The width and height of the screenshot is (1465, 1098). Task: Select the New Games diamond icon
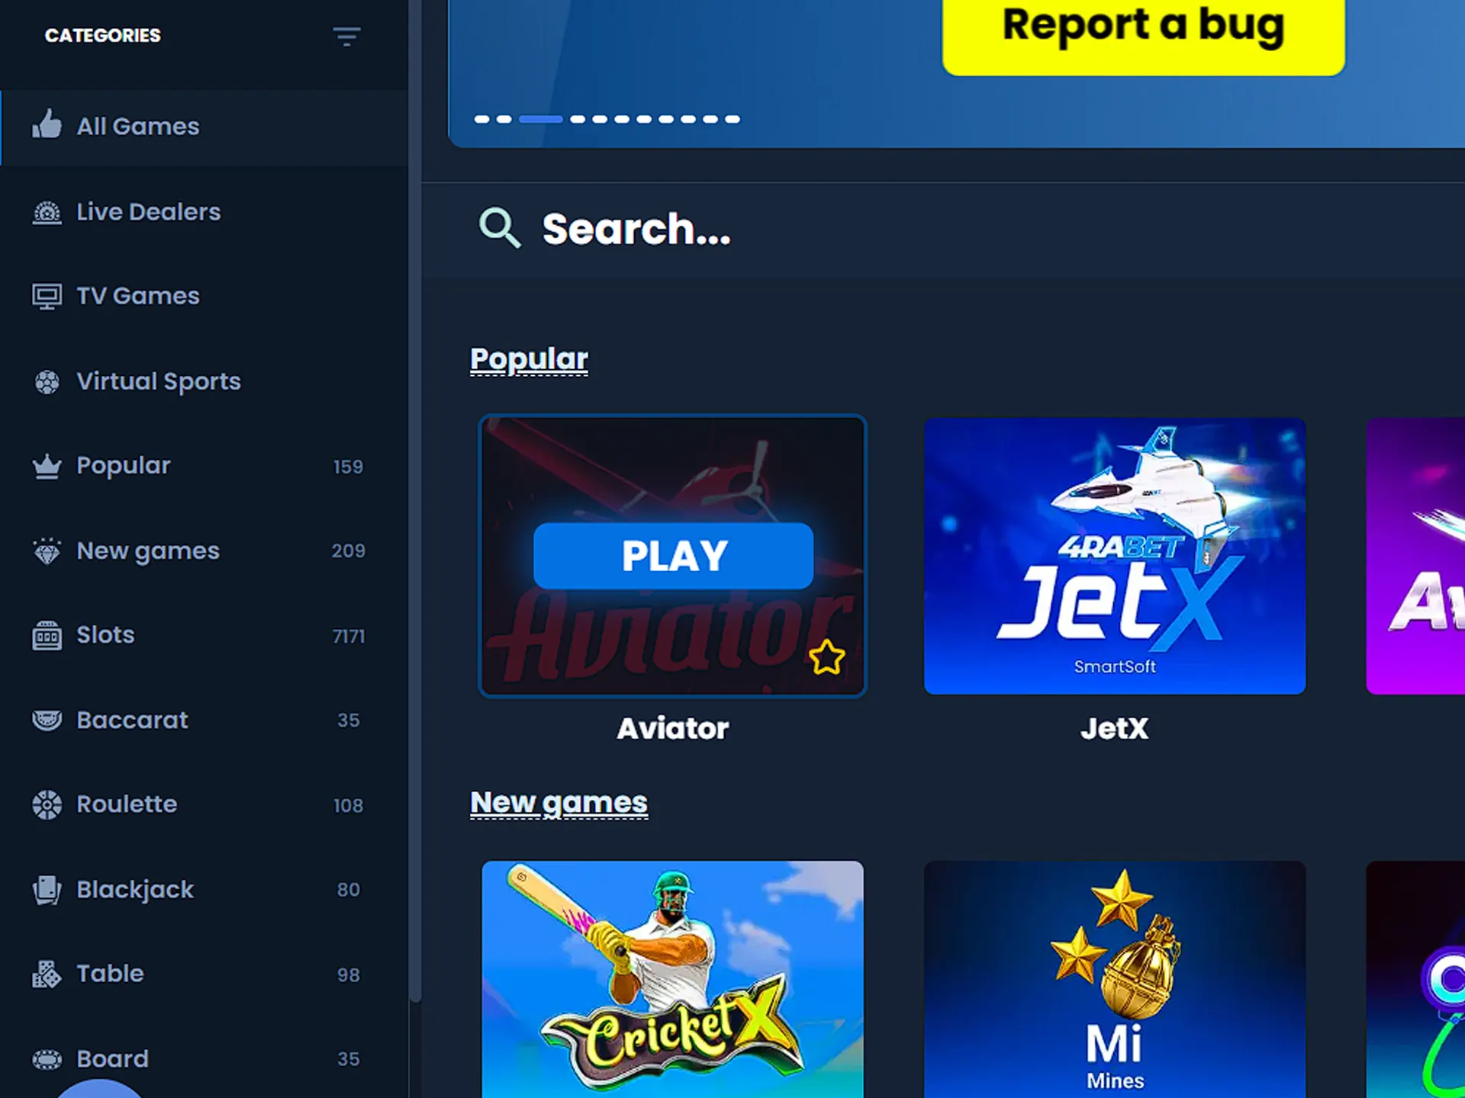[x=47, y=551]
